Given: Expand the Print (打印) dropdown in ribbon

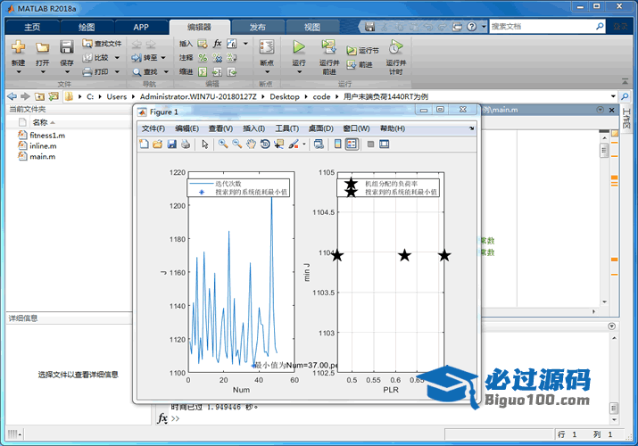Looking at the screenshot, I should (x=114, y=71).
